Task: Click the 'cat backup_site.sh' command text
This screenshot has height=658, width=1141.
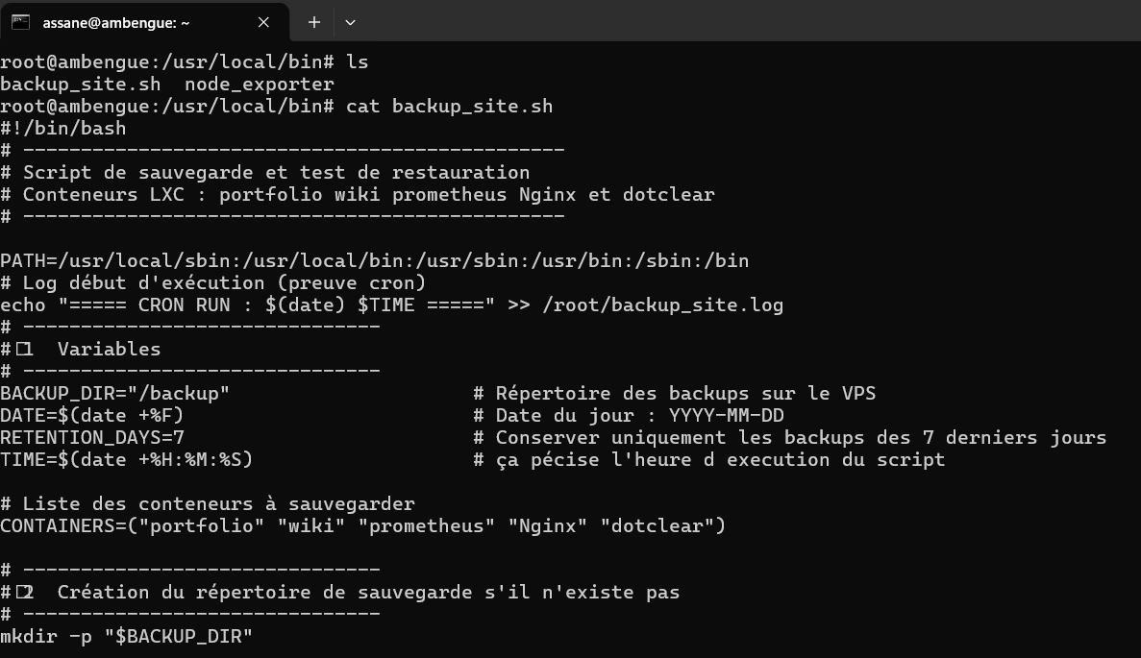Action: click(449, 107)
